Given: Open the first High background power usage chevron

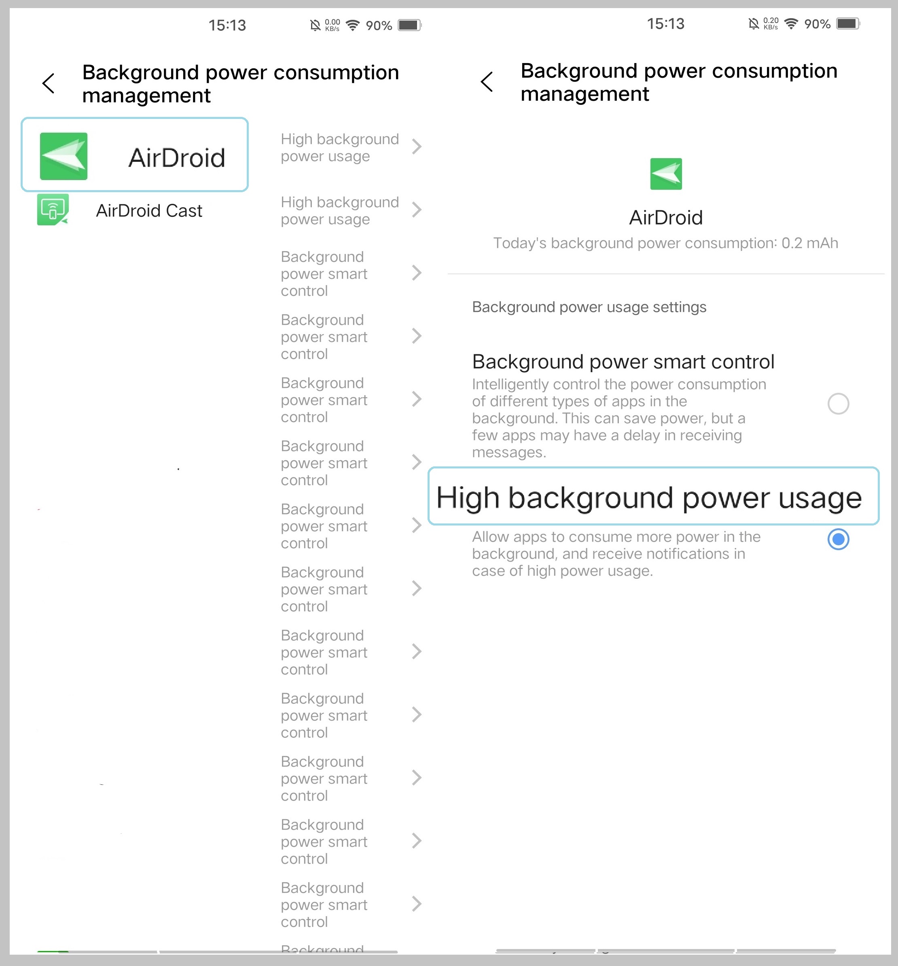Looking at the screenshot, I should [417, 147].
